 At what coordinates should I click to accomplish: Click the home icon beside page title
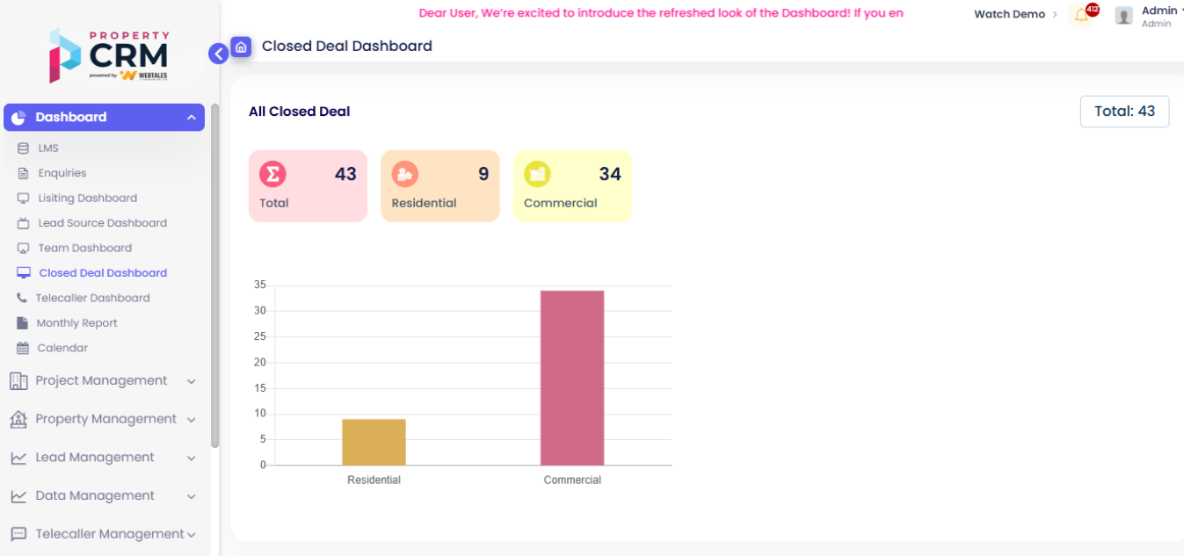pyautogui.click(x=241, y=47)
